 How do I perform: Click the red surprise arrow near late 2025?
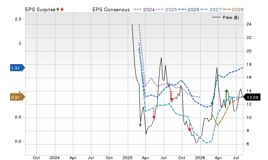[x=190, y=127]
